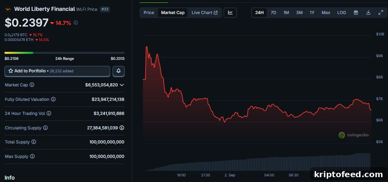Click the WLFI Price ticker label
The height and width of the screenshot is (182, 388).
pyautogui.click(x=86, y=9)
